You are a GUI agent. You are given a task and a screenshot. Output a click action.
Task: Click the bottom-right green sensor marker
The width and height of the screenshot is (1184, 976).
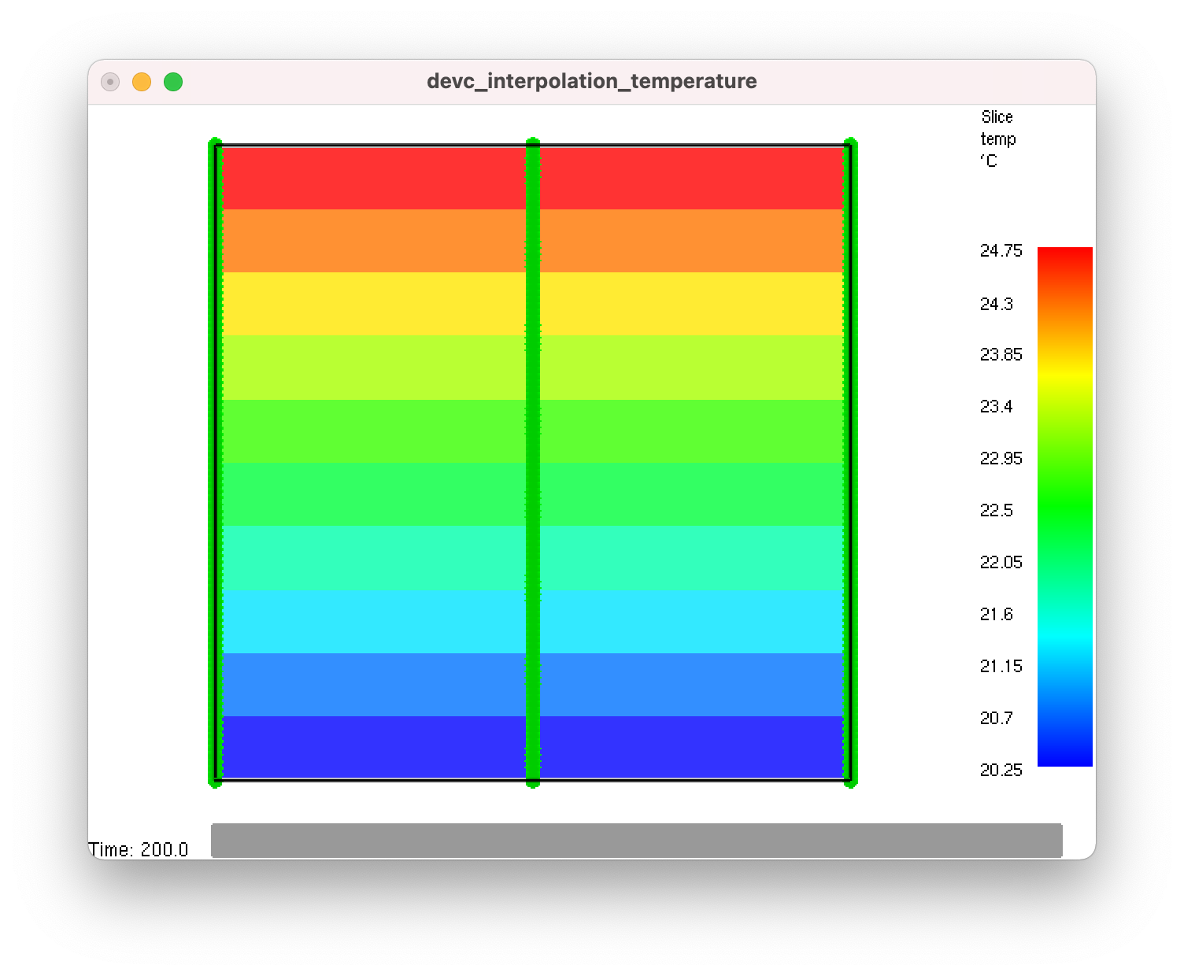click(x=851, y=782)
